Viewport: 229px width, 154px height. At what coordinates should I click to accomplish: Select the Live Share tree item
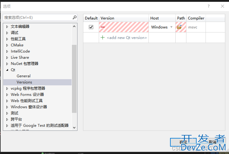click(x=20, y=58)
